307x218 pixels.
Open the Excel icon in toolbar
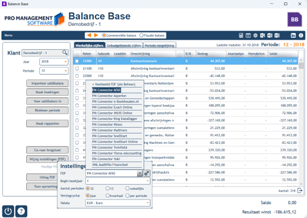[277, 35]
